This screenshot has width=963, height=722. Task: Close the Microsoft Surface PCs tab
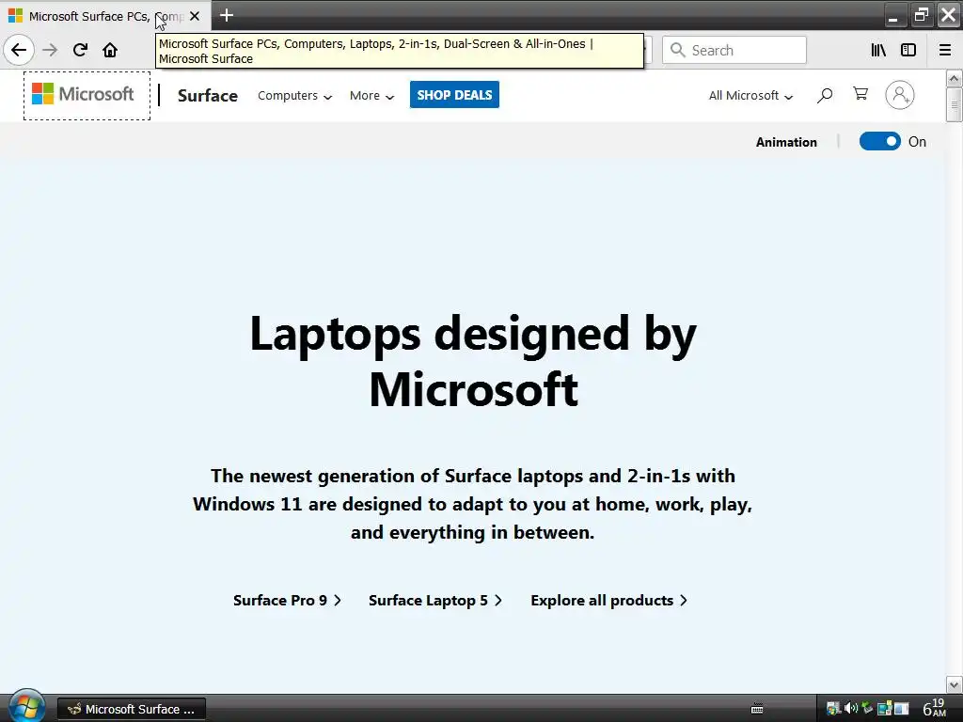click(x=195, y=16)
